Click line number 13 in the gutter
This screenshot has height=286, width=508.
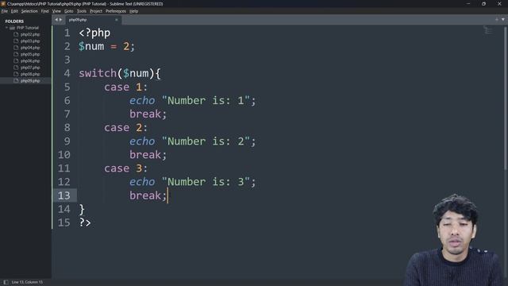[x=64, y=195]
